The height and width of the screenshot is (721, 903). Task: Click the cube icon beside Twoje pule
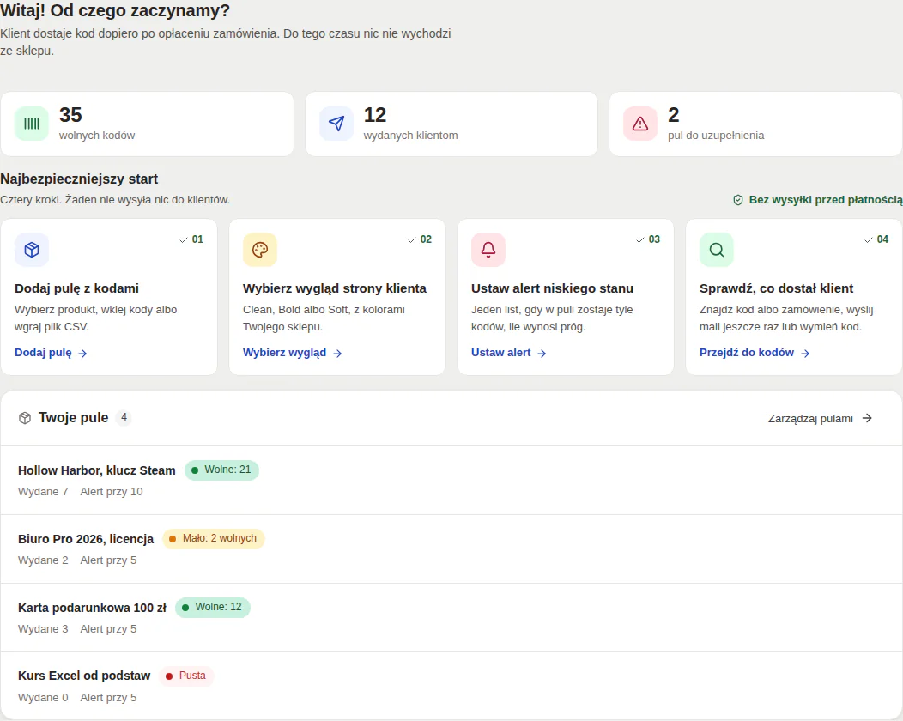[x=25, y=418]
